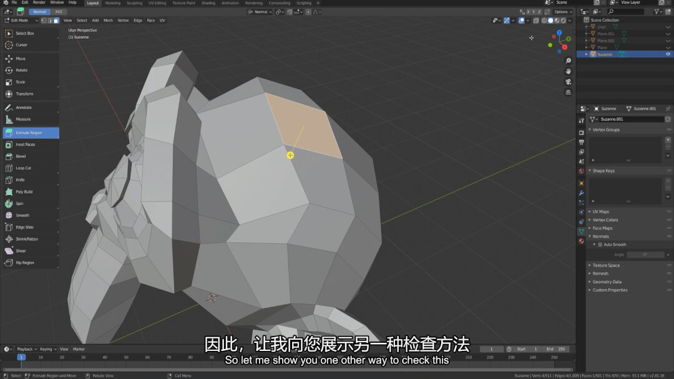Select the Smooth tool
The width and height of the screenshot is (674, 379).
[x=31, y=216]
